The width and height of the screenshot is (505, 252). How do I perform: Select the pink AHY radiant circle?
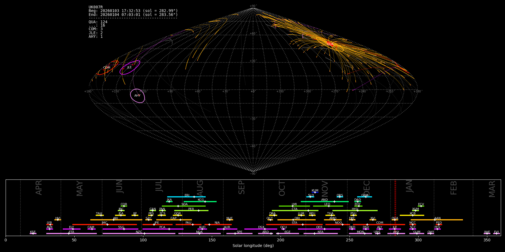137,96
